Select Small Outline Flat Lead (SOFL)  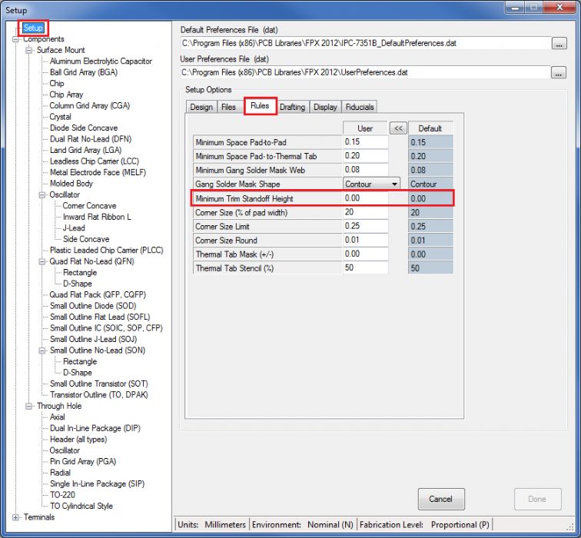(x=100, y=317)
